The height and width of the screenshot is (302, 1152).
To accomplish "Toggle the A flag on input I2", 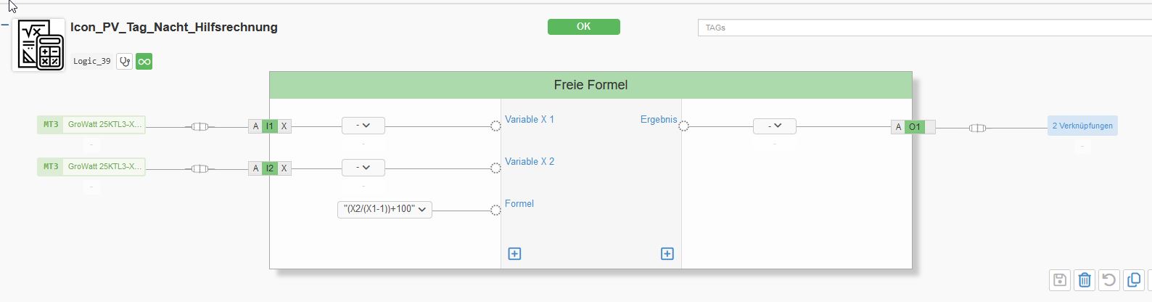I will (255, 168).
